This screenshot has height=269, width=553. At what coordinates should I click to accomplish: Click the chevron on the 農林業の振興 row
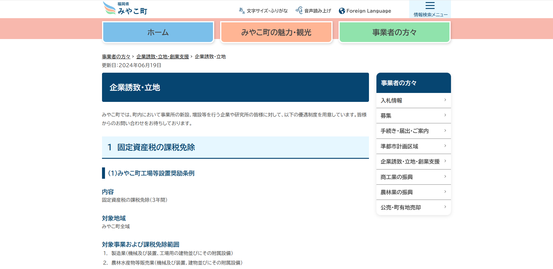[445, 192]
